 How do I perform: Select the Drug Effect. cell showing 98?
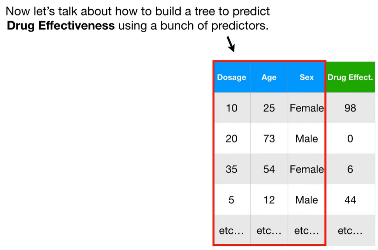point(350,108)
